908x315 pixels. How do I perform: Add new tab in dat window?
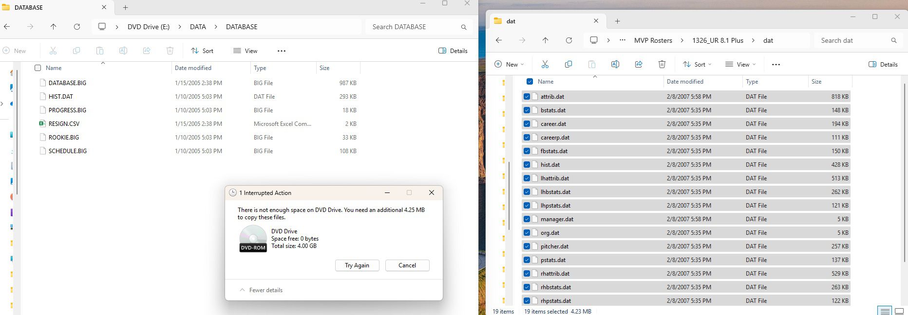[617, 21]
